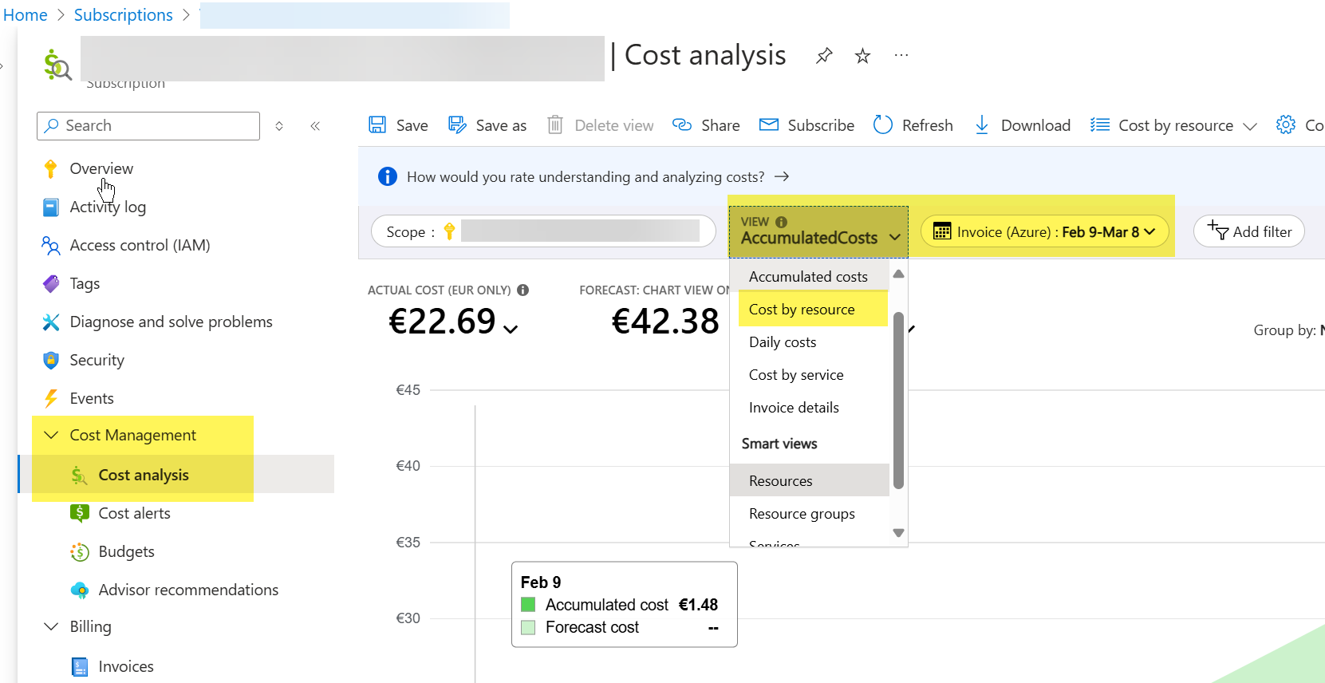Click the Refresh circular arrow icon

pos(883,124)
